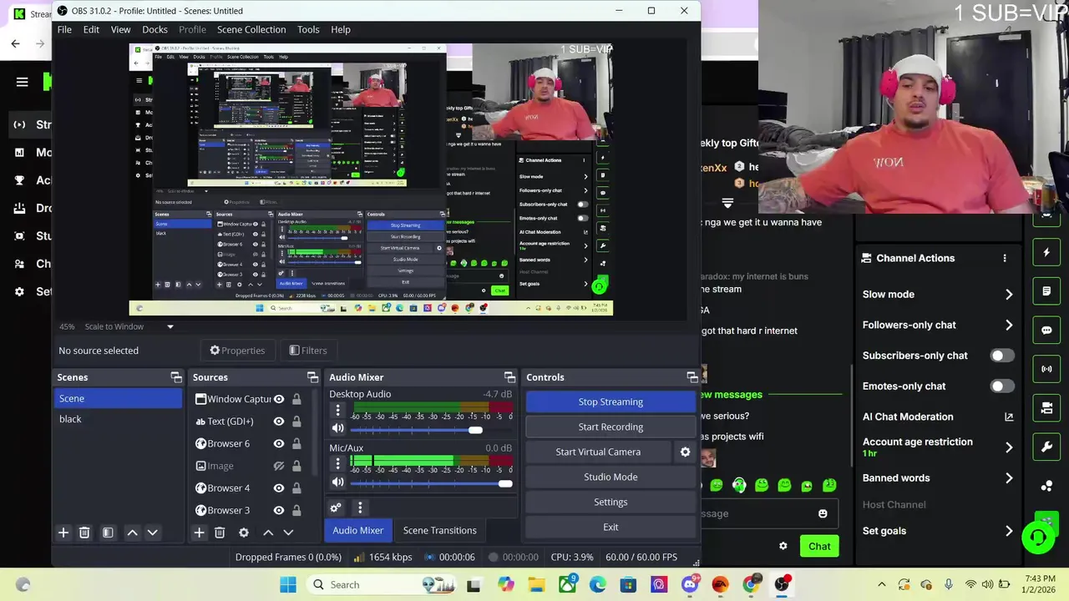Switch to Audio Mixer tab

coord(357,530)
